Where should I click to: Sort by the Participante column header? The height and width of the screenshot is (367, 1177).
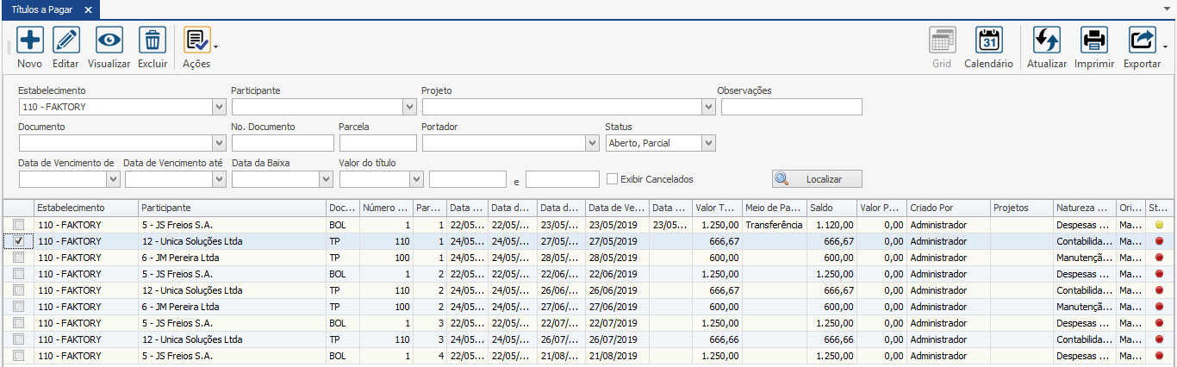pos(233,208)
